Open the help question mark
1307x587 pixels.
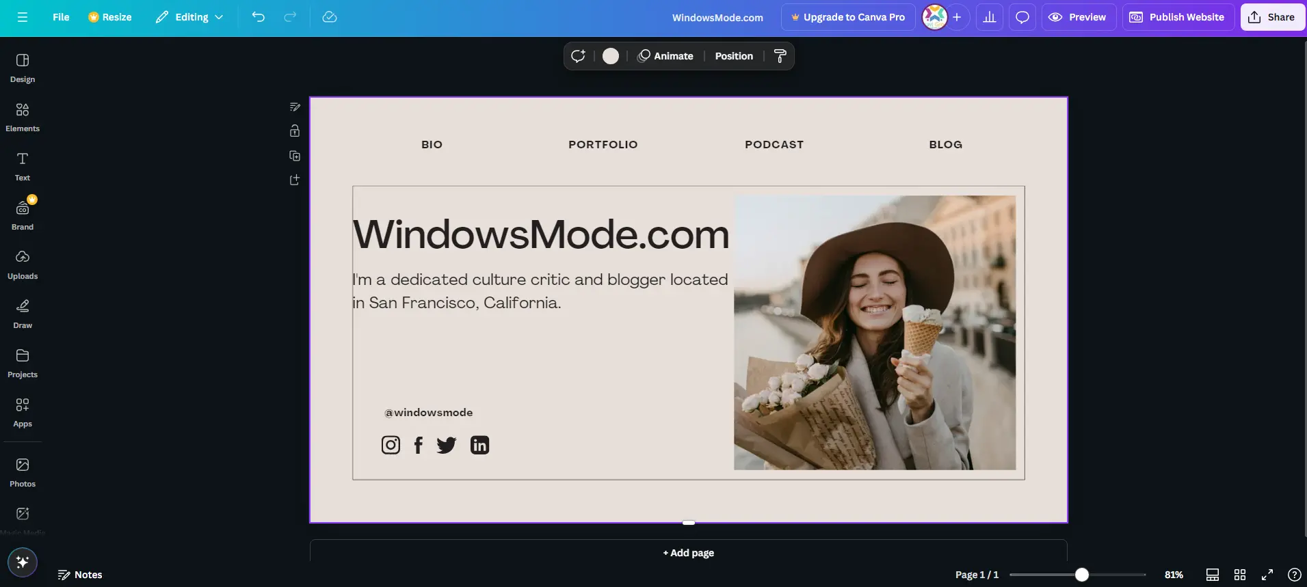click(1295, 575)
